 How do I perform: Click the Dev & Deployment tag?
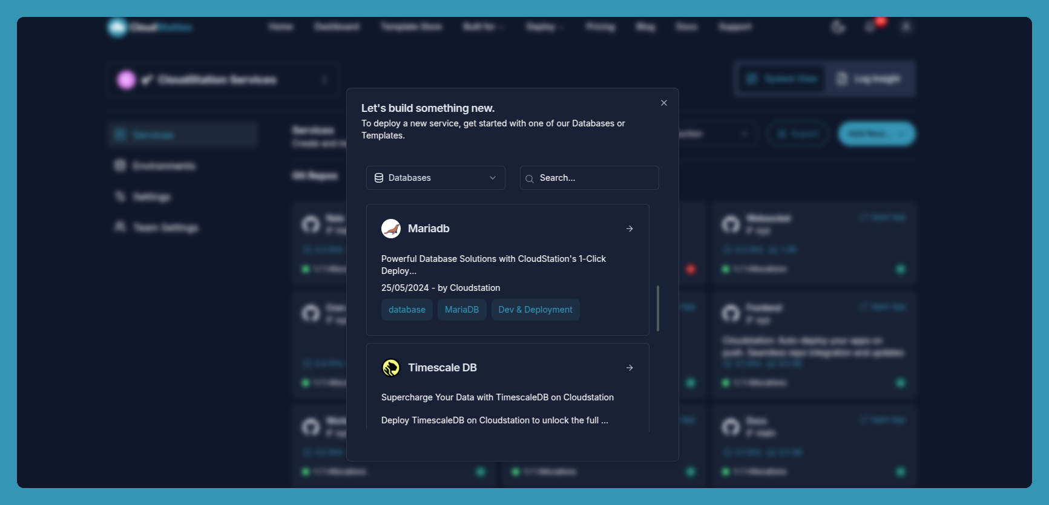pos(535,310)
